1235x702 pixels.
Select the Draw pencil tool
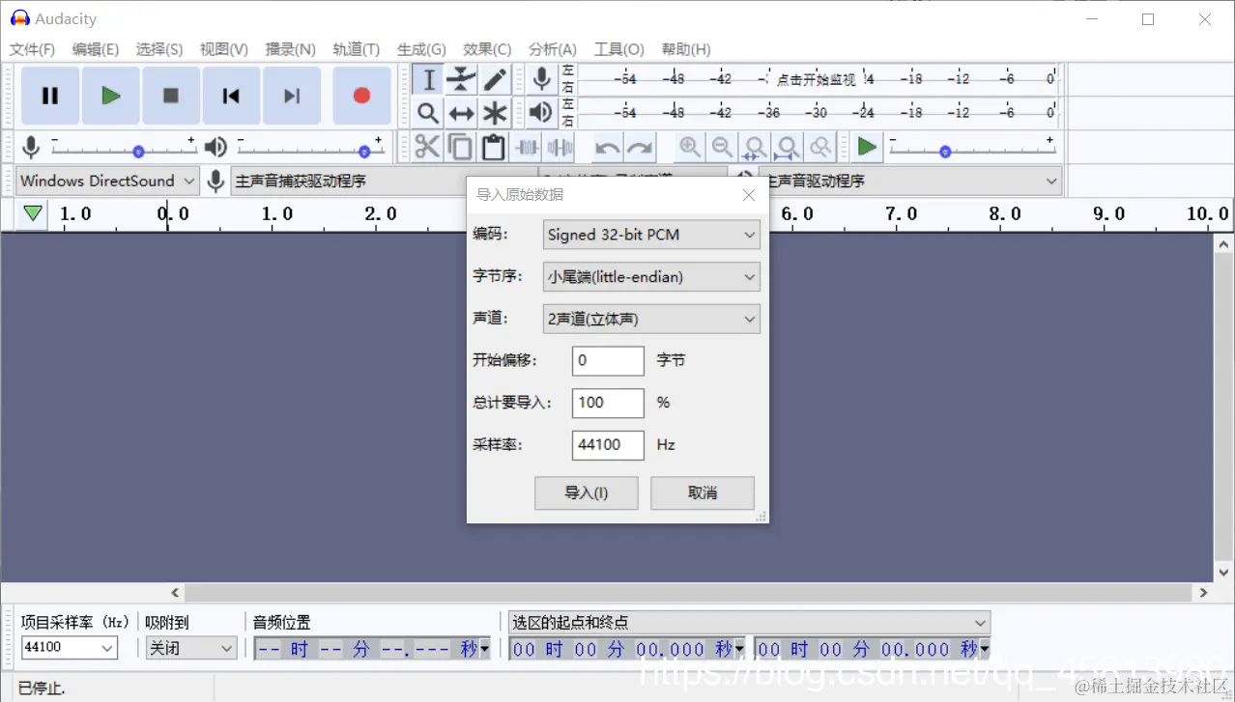(495, 79)
